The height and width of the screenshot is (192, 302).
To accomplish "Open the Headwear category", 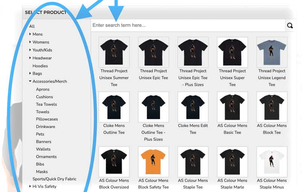I will (x=42, y=58).
